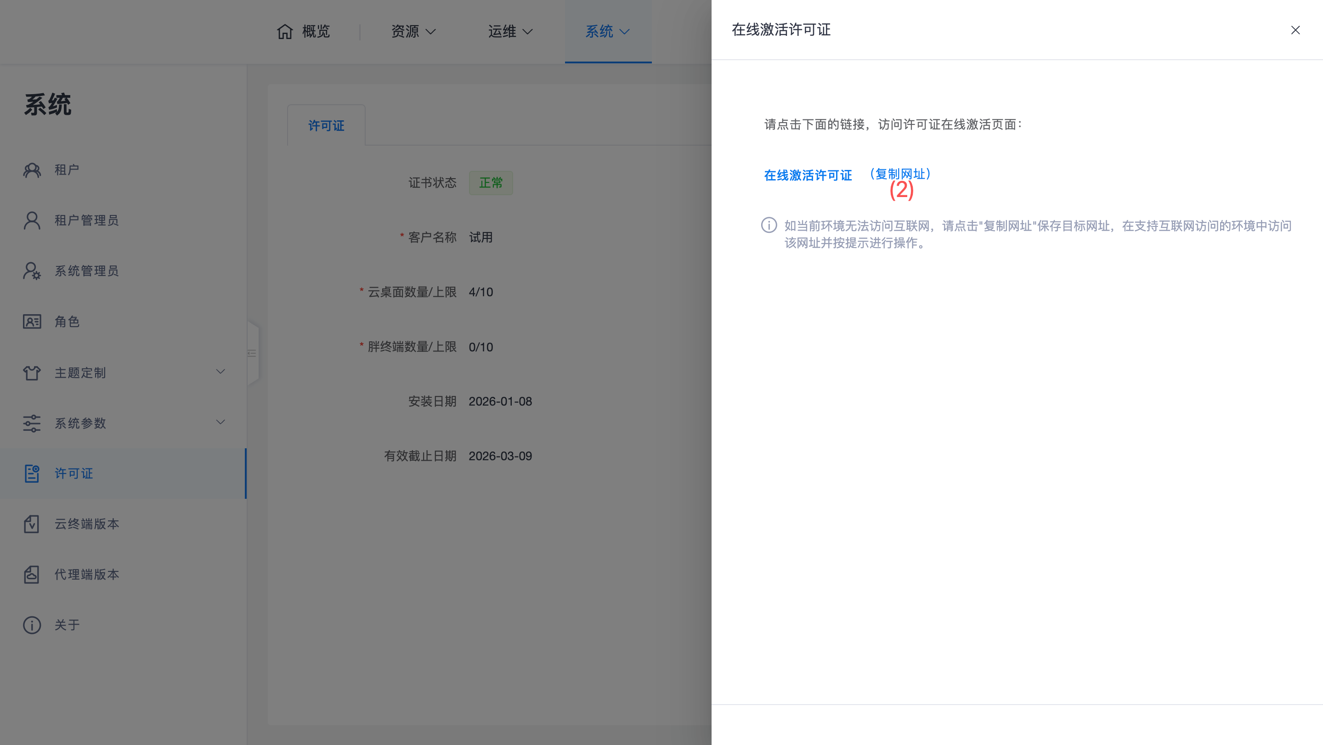Click the cloud terminal version (云终端版本) file icon
This screenshot has width=1323, height=745.
pos(32,524)
